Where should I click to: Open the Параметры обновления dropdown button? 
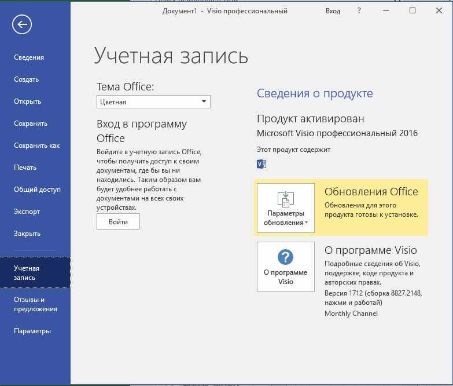coord(285,208)
